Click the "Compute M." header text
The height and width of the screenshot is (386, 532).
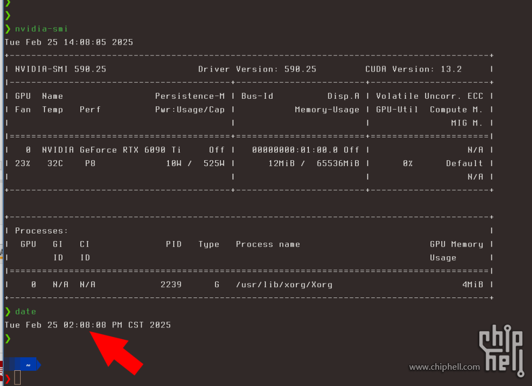tap(457, 110)
